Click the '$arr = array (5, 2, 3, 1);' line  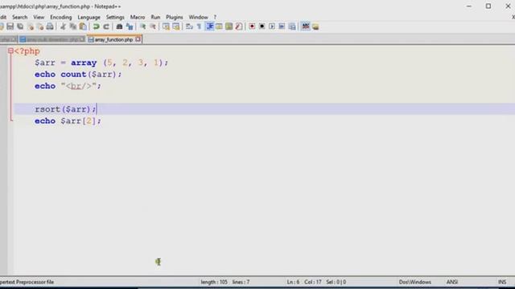coord(101,63)
